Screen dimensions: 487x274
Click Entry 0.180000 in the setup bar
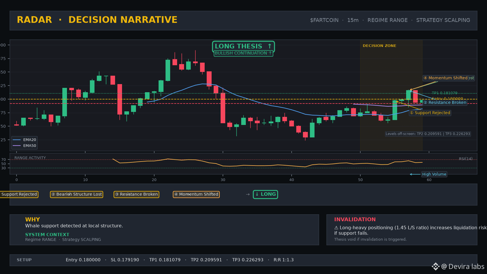pos(83,260)
